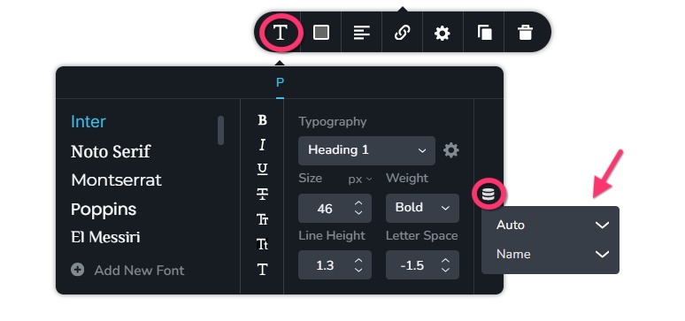Click the plus icon for new font
The height and width of the screenshot is (321, 685).
tap(77, 270)
